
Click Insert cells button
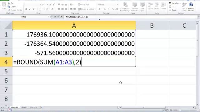150,6
